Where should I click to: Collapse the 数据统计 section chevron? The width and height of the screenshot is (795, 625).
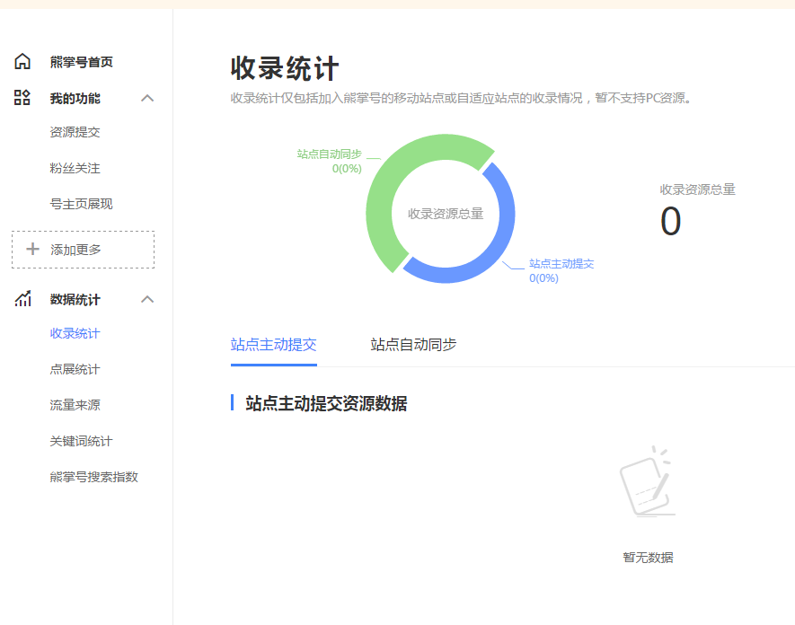148,299
